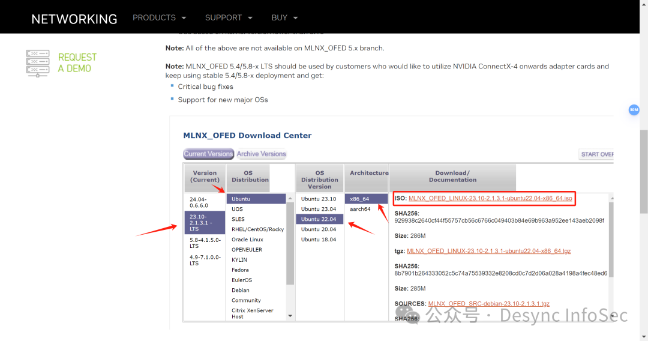
Task: Select version 24.04-0.6.6.0 in list
Action: coord(205,202)
